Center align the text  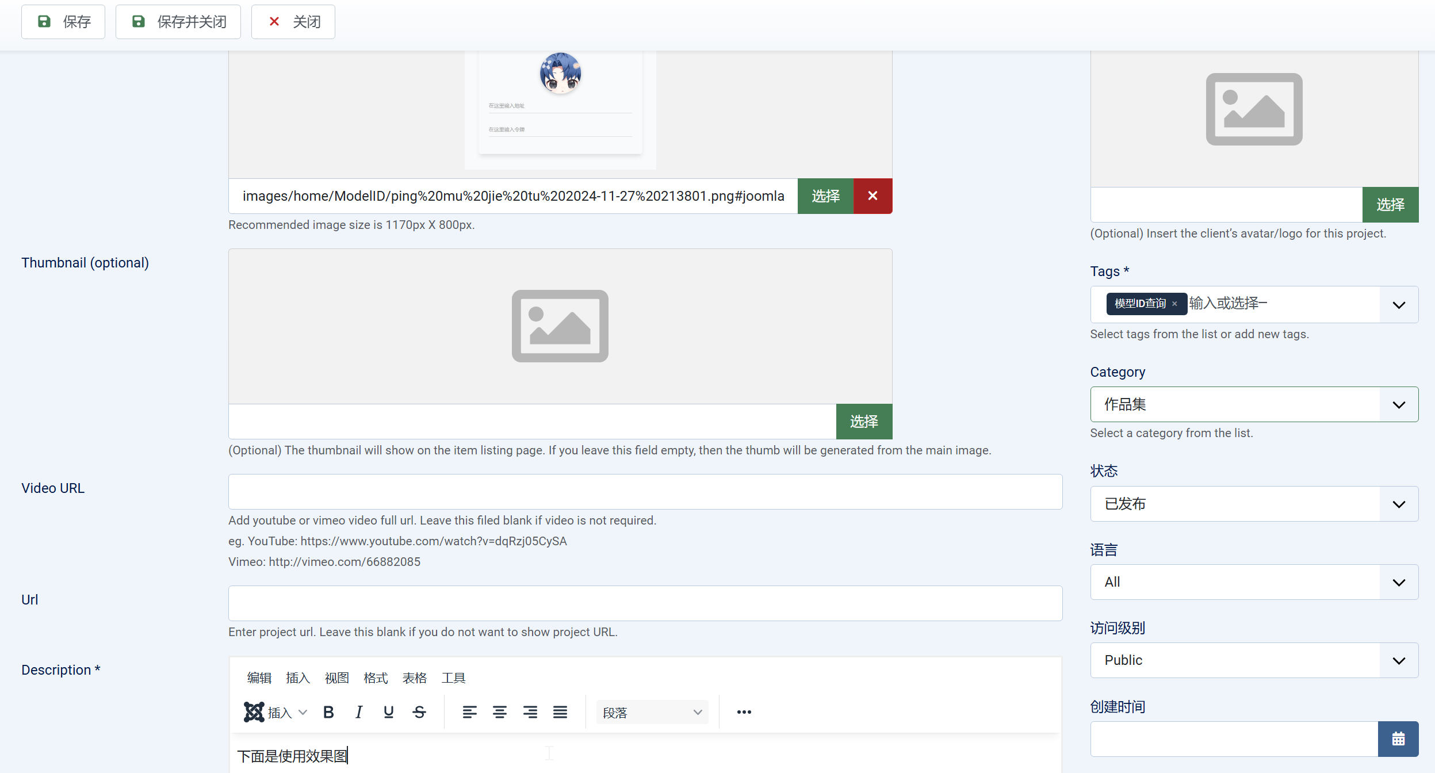click(499, 713)
